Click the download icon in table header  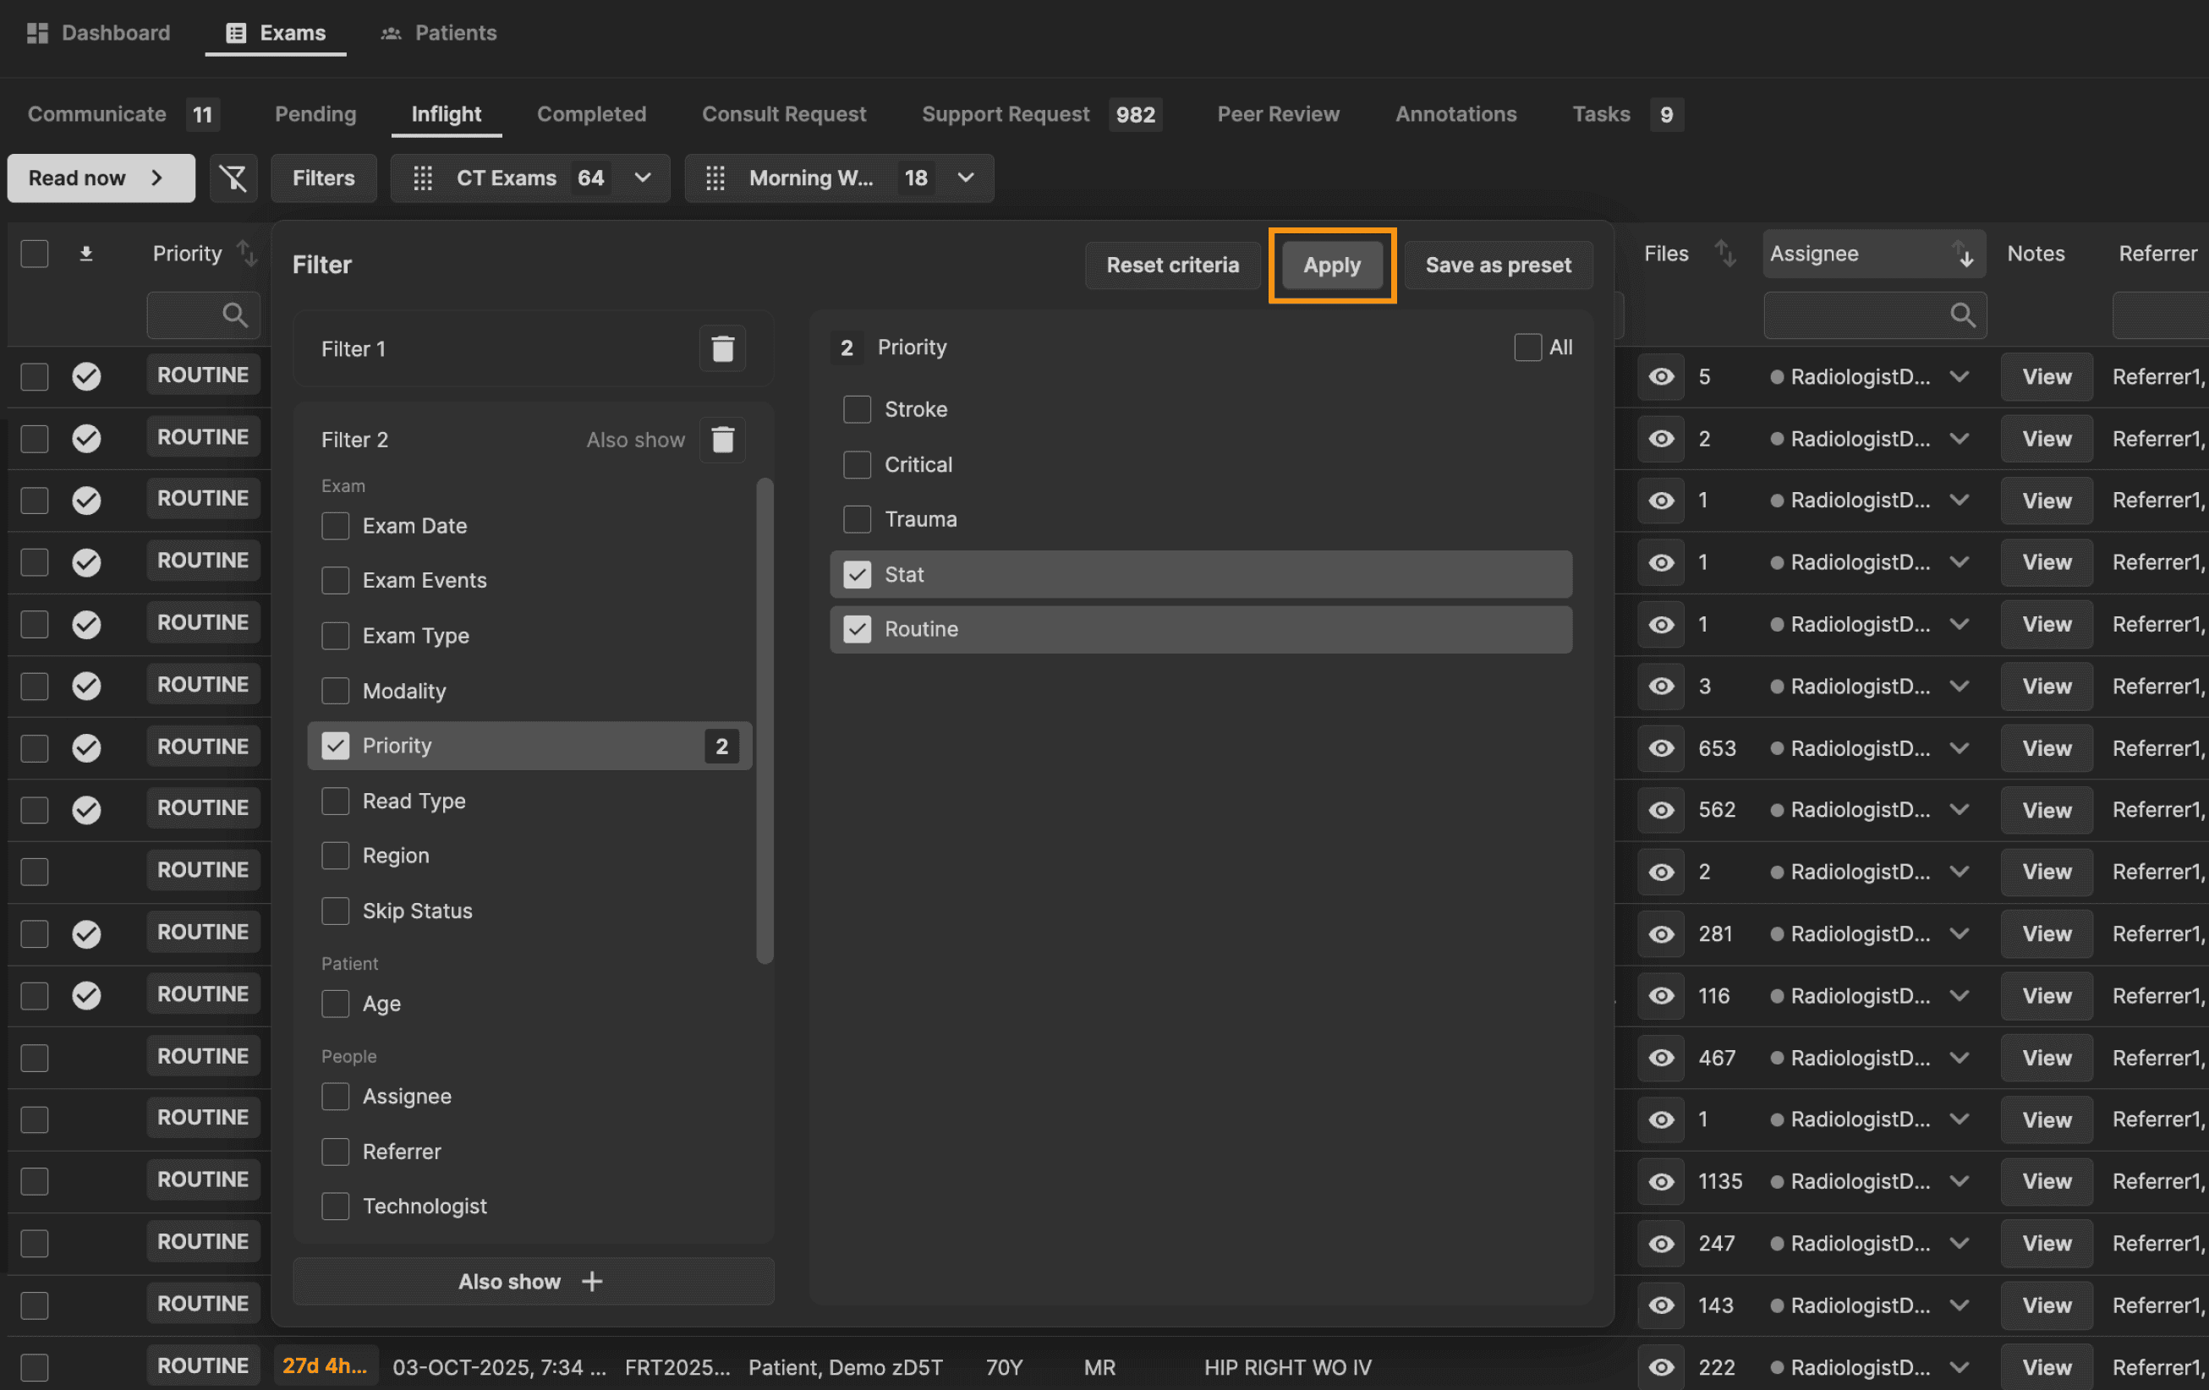click(x=86, y=254)
